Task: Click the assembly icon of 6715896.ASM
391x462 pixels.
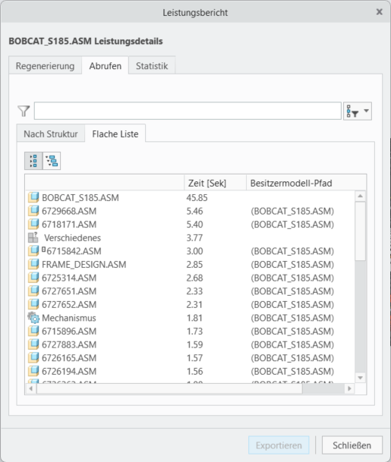Action: (33, 331)
